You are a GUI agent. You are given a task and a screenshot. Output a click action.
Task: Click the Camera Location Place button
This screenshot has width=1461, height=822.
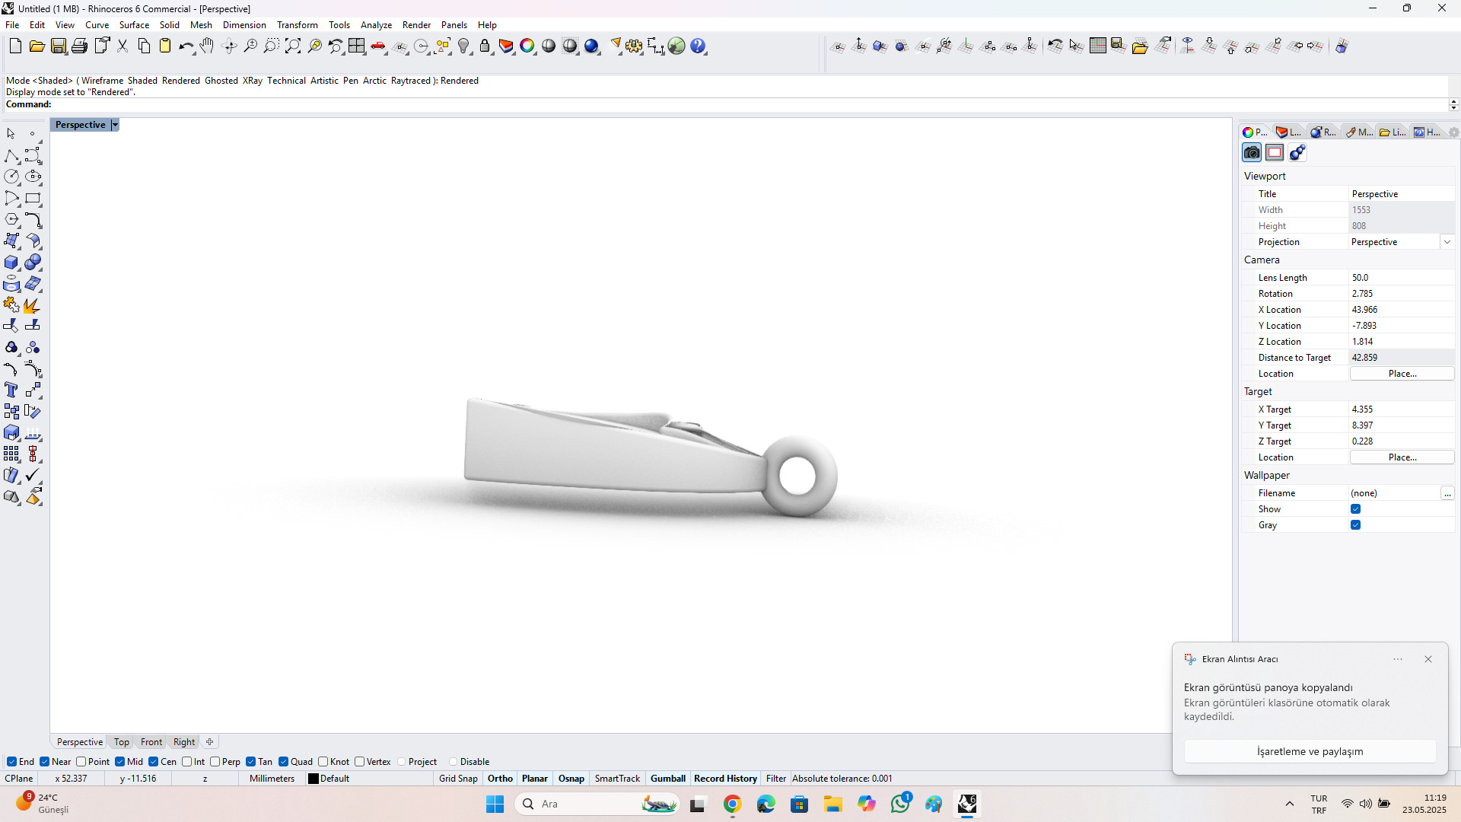point(1402,374)
